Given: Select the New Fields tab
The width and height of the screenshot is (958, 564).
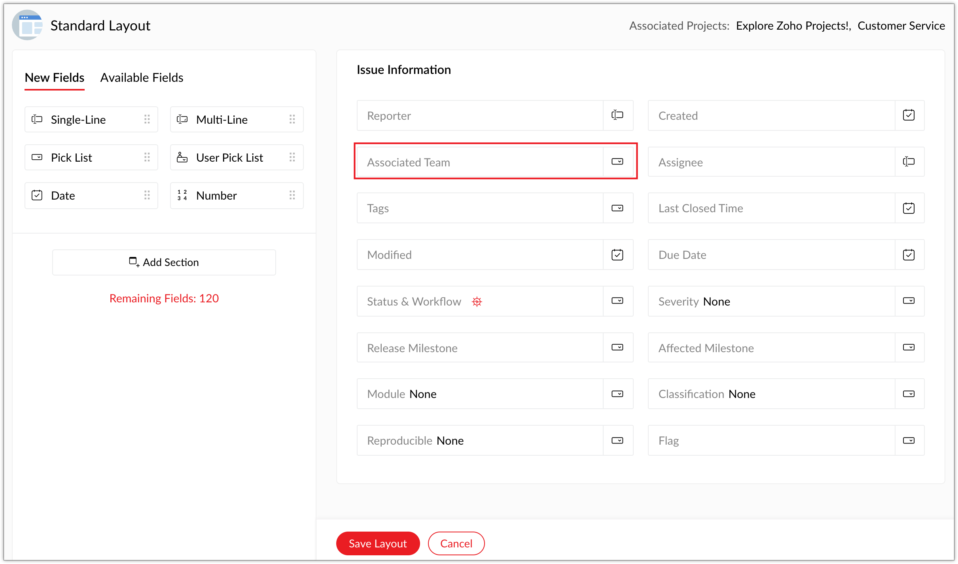Looking at the screenshot, I should (x=55, y=77).
